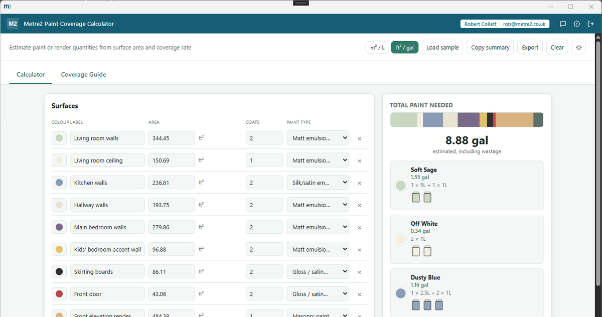Click the Clear button
Screen dimensions: 602x317
[557, 47]
